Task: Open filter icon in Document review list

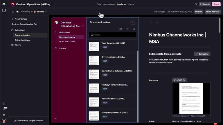Action: [127, 29]
